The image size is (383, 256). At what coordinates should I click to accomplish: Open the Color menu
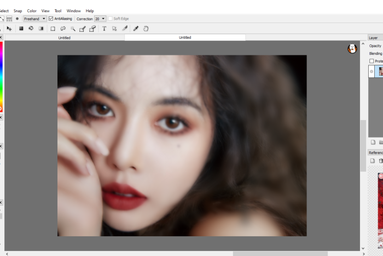32,11
